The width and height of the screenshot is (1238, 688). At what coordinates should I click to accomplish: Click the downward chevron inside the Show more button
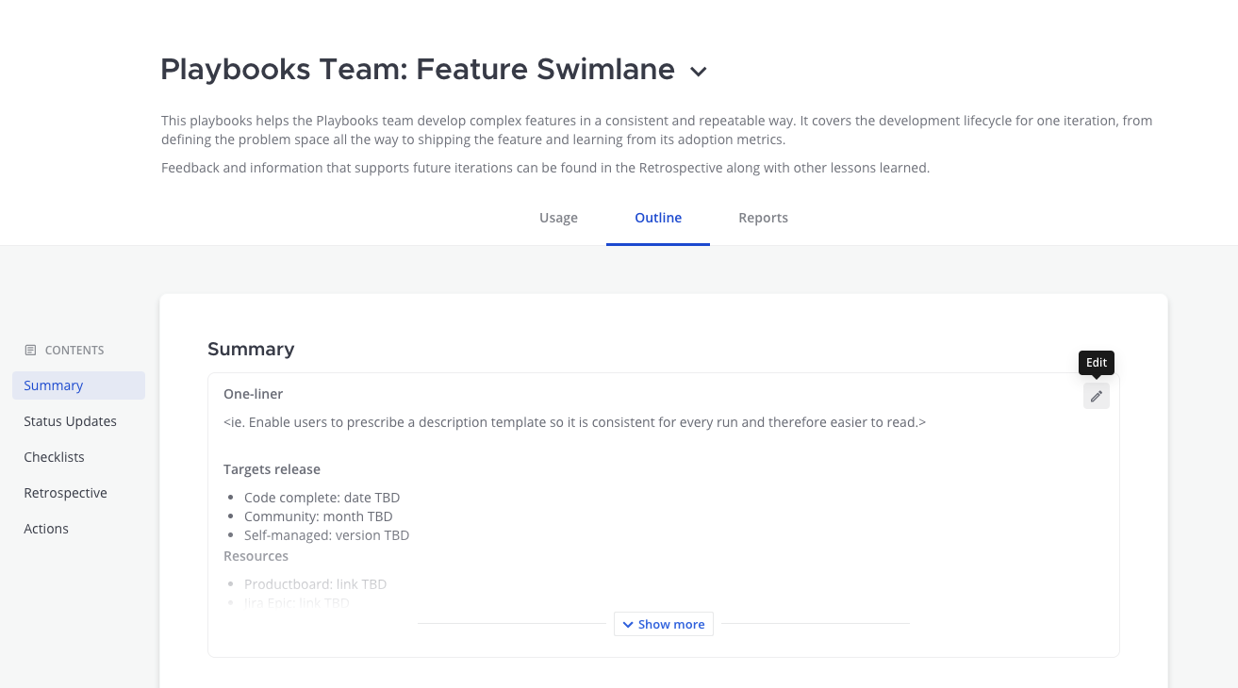pos(628,624)
